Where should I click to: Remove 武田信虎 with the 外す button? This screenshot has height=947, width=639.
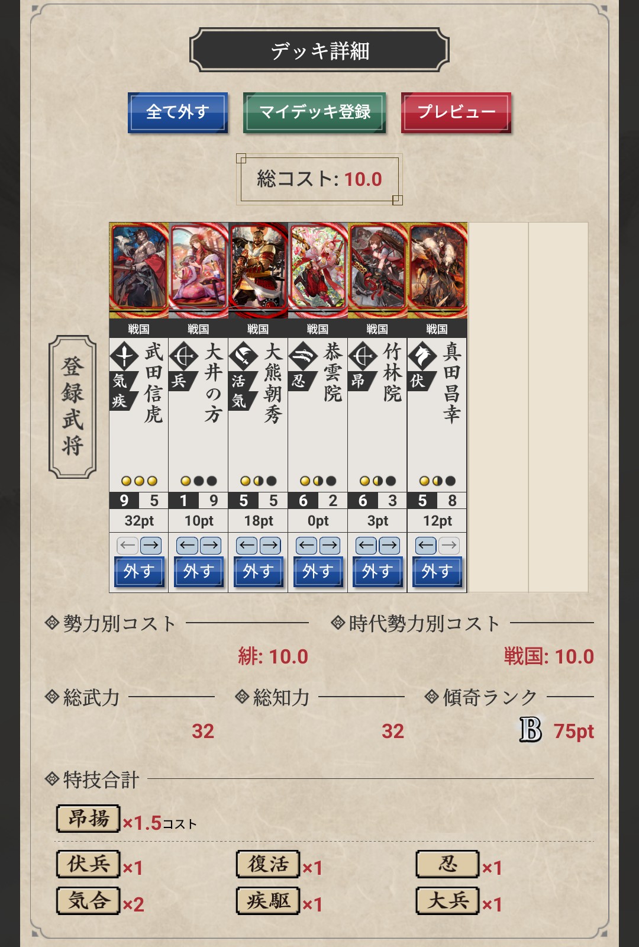tap(139, 571)
